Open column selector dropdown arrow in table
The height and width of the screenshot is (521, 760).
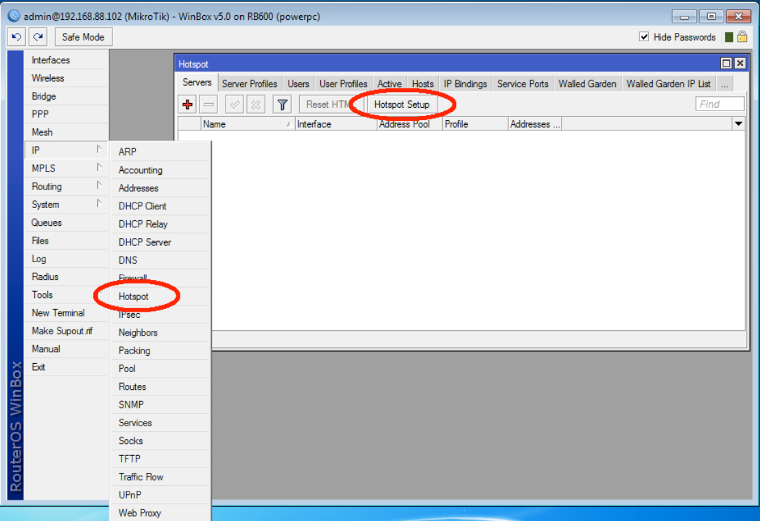tap(738, 124)
